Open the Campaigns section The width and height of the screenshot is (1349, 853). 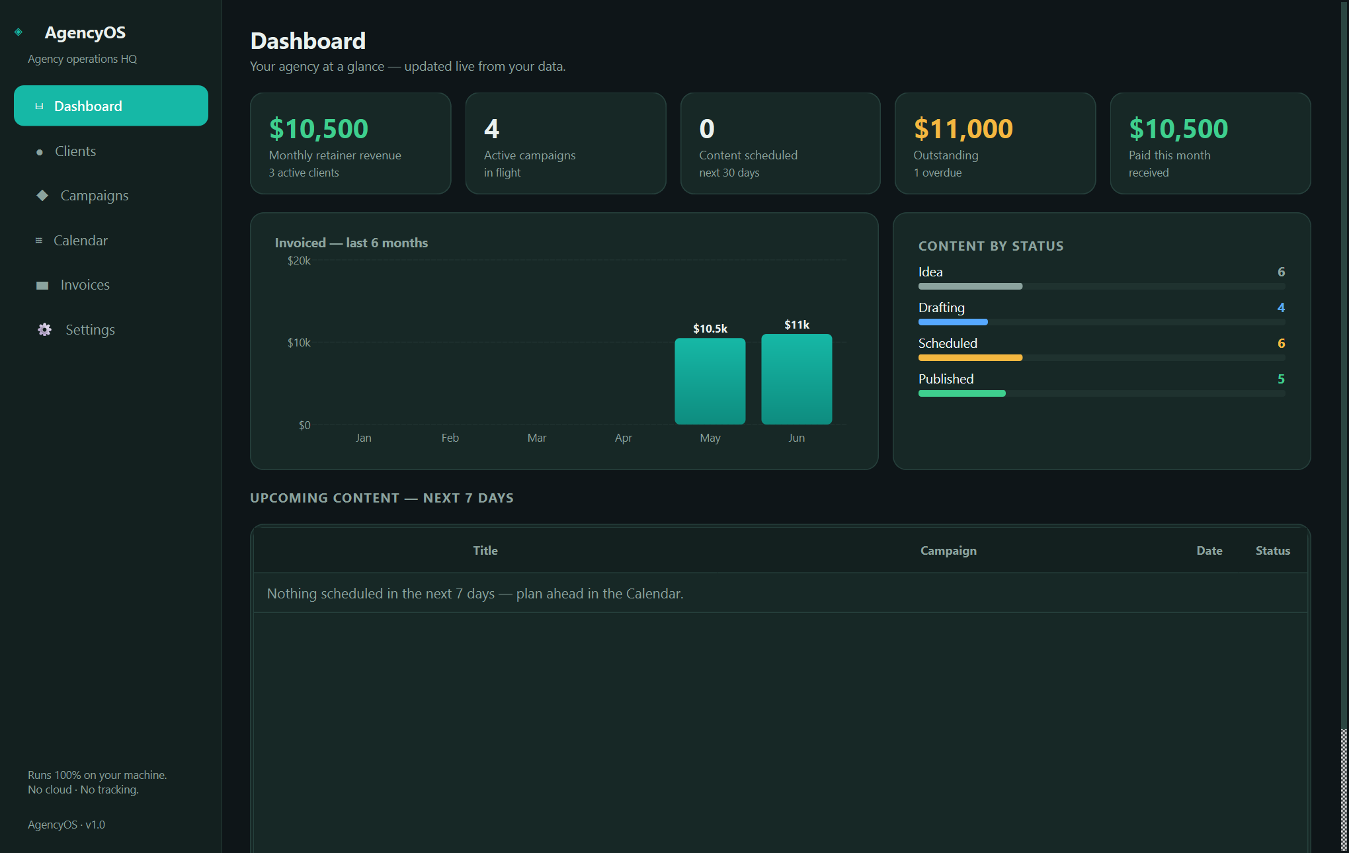click(x=111, y=196)
